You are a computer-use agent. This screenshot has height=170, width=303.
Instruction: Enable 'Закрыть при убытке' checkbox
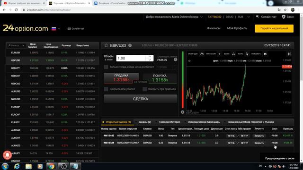click(106, 89)
